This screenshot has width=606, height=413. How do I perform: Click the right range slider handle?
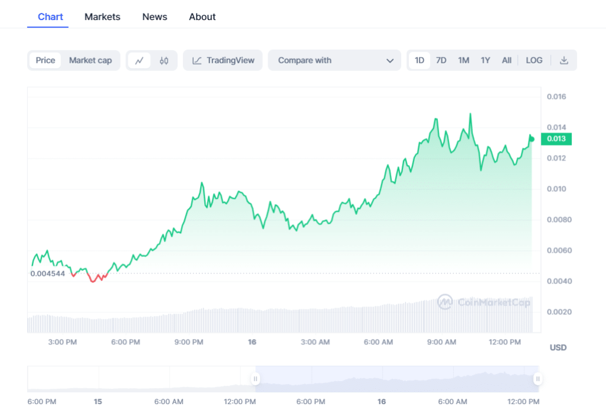(x=537, y=379)
